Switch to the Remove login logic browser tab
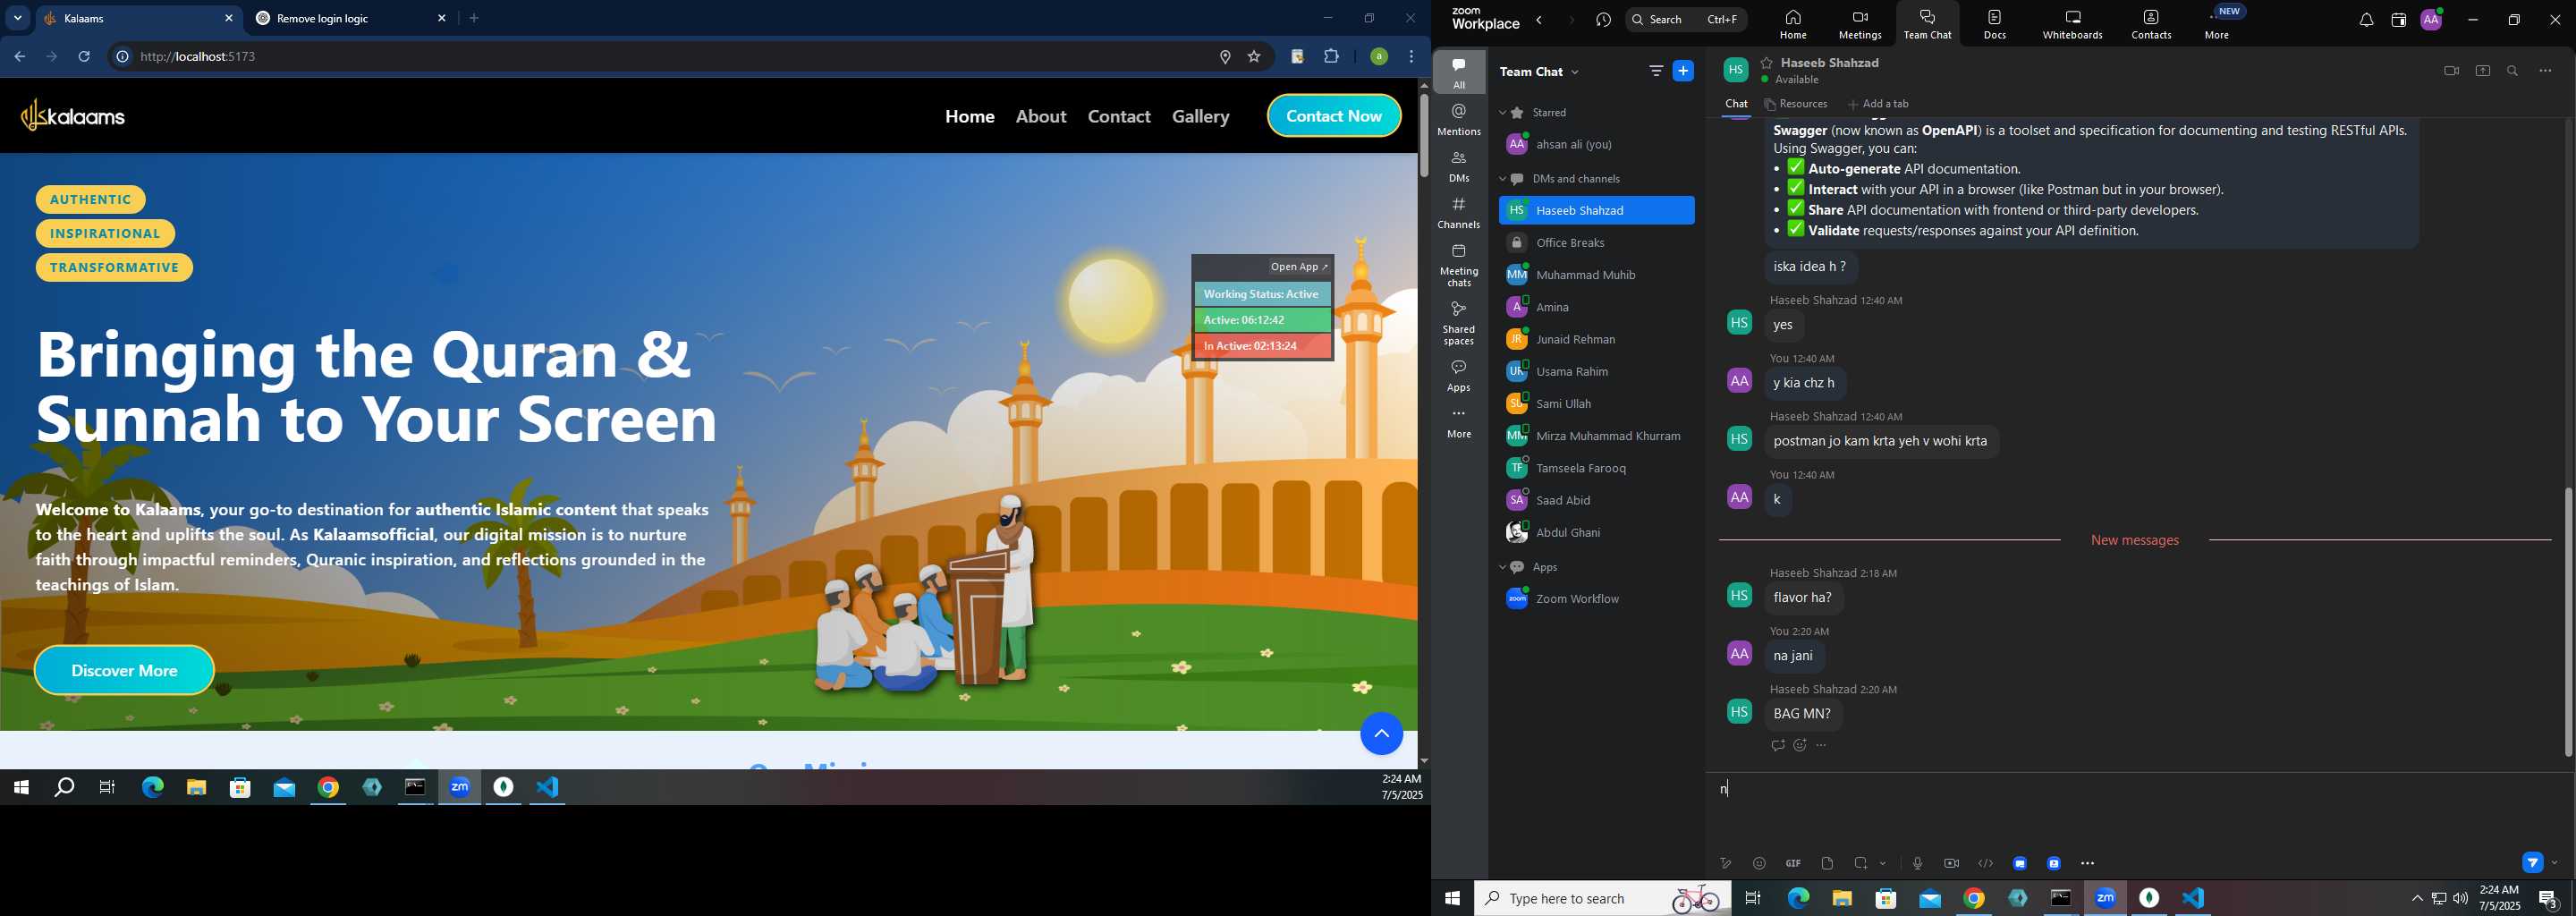Image resolution: width=2576 pixels, height=916 pixels. tap(348, 18)
